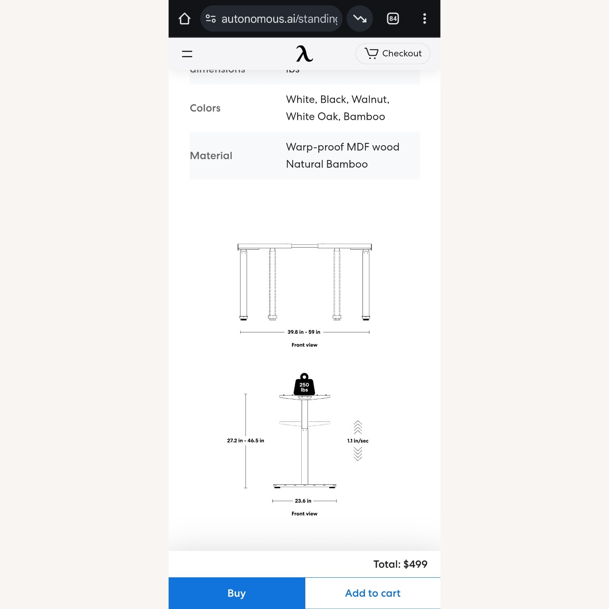
Task: Open site settings icon in address bar
Action: (x=210, y=19)
